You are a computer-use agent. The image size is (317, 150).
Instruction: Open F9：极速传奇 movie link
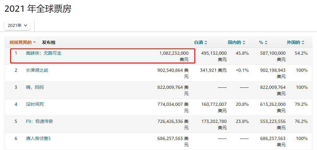[x=40, y=121]
